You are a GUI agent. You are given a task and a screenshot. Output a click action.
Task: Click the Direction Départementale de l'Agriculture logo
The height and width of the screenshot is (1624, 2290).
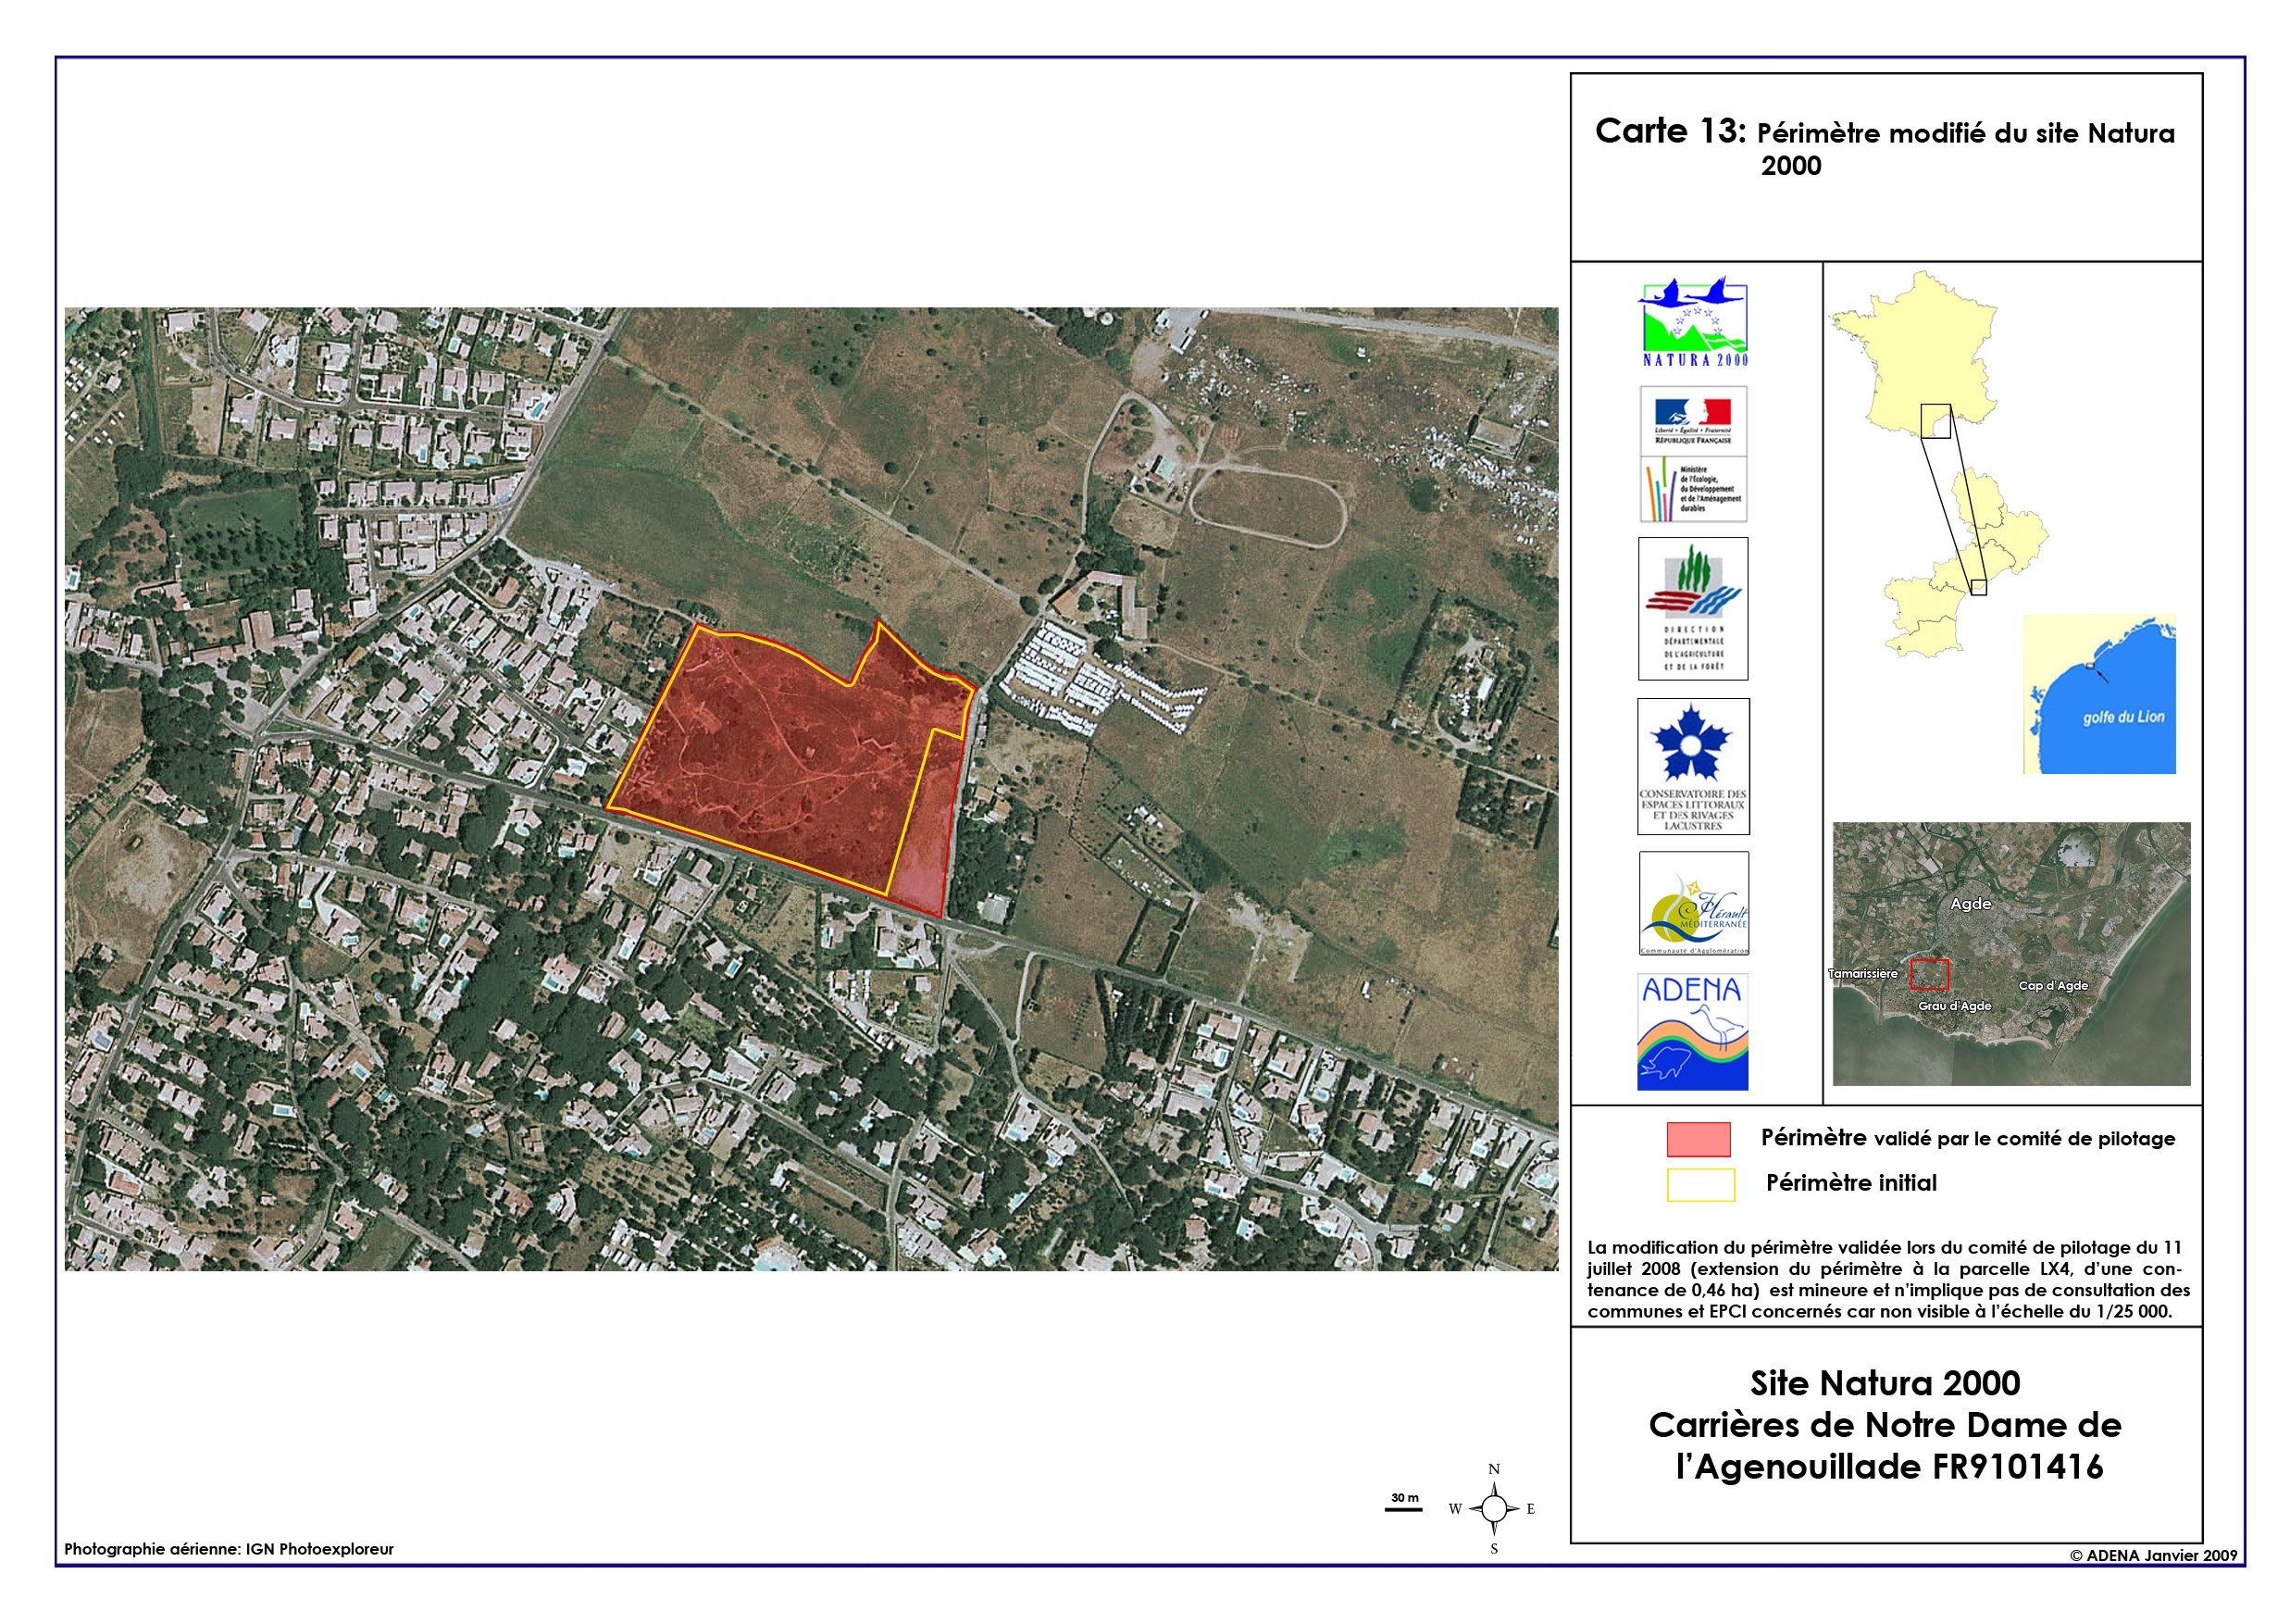click(x=1693, y=609)
